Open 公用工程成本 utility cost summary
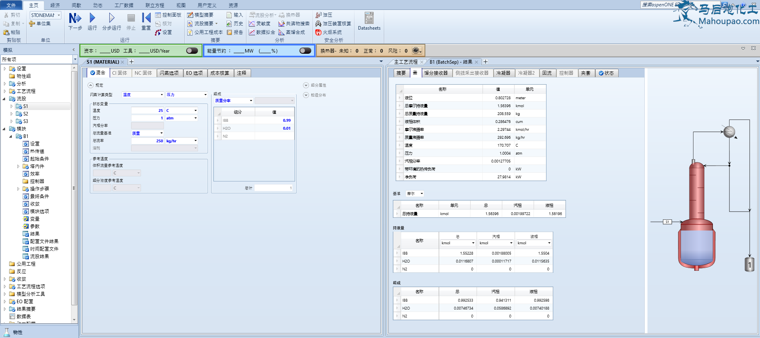The width and height of the screenshot is (760, 338). [205, 32]
